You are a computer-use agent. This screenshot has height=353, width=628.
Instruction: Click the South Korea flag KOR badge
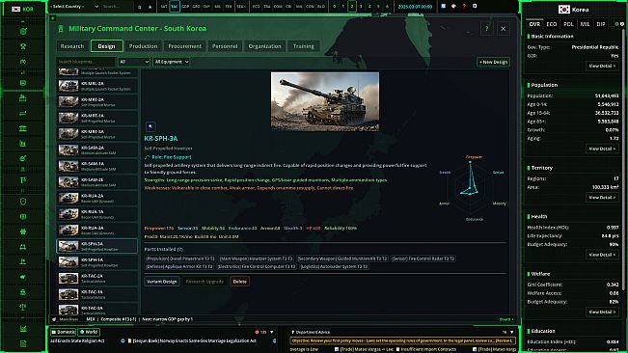click(23, 9)
